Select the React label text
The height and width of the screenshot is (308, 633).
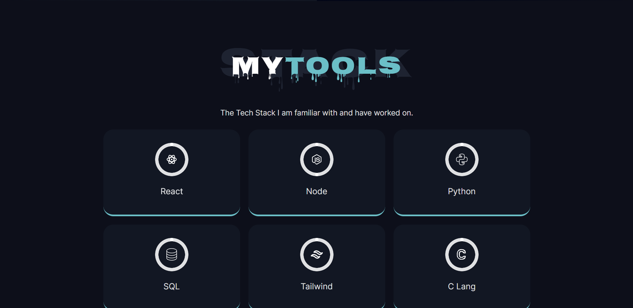click(x=172, y=192)
